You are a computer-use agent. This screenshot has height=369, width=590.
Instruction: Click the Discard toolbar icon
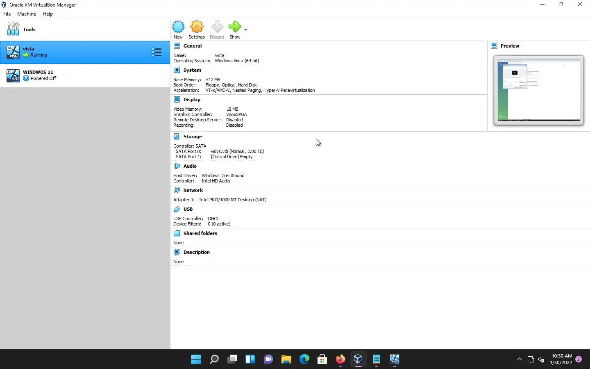click(217, 27)
